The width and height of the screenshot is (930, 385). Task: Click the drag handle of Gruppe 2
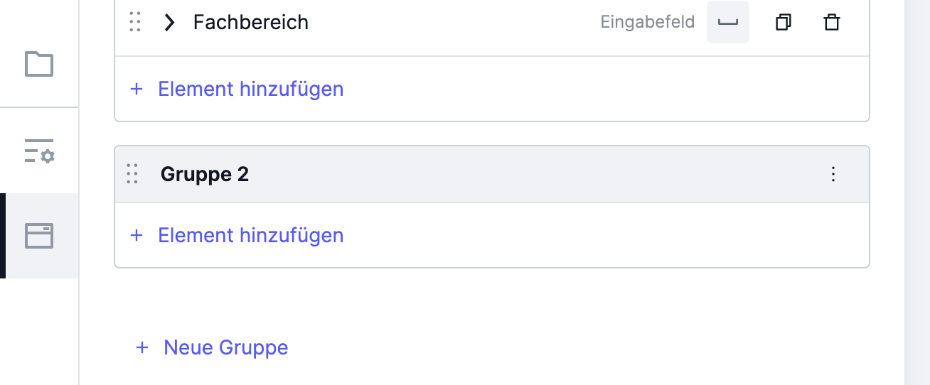(x=132, y=174)
